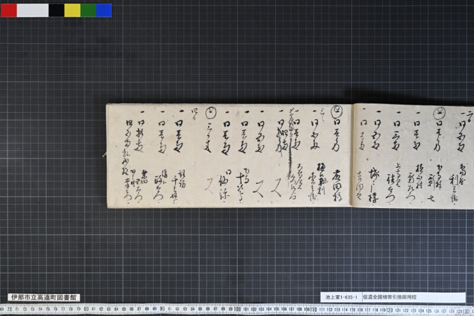Select the white patch on the color chart
The width and height of the screenshot is (474, 316).
[x=33, y=10]
